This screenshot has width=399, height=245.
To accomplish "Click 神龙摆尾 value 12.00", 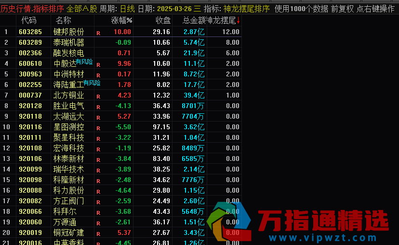I will (230, 32).
